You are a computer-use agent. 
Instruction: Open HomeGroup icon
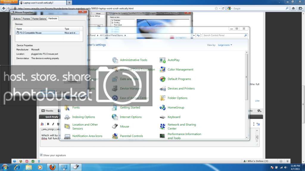point(162,107)
